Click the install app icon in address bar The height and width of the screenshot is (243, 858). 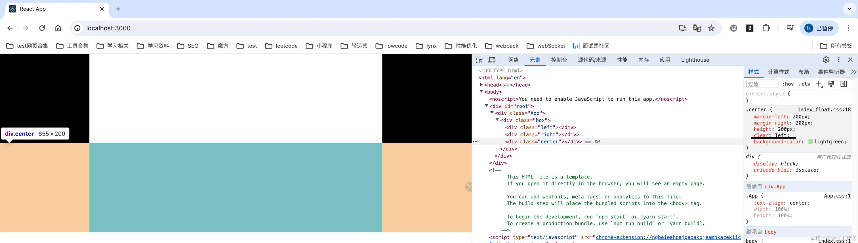pyautogui.click(x=682, y=28)
